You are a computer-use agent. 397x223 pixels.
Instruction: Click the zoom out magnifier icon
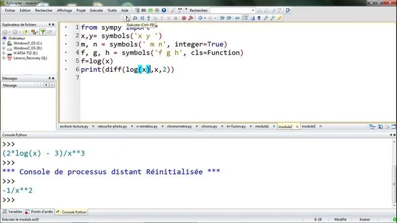(x=273, y=18)
